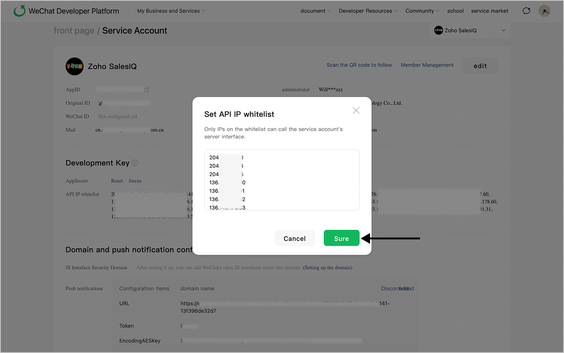The width and height of the screenshot is (564, 353).
Task: Open Scan the QR code to follow
Action: [359, 65]
